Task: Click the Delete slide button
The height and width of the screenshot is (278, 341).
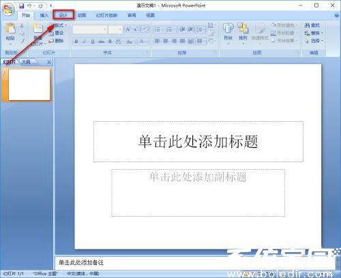Action: (x=57, y=41)
